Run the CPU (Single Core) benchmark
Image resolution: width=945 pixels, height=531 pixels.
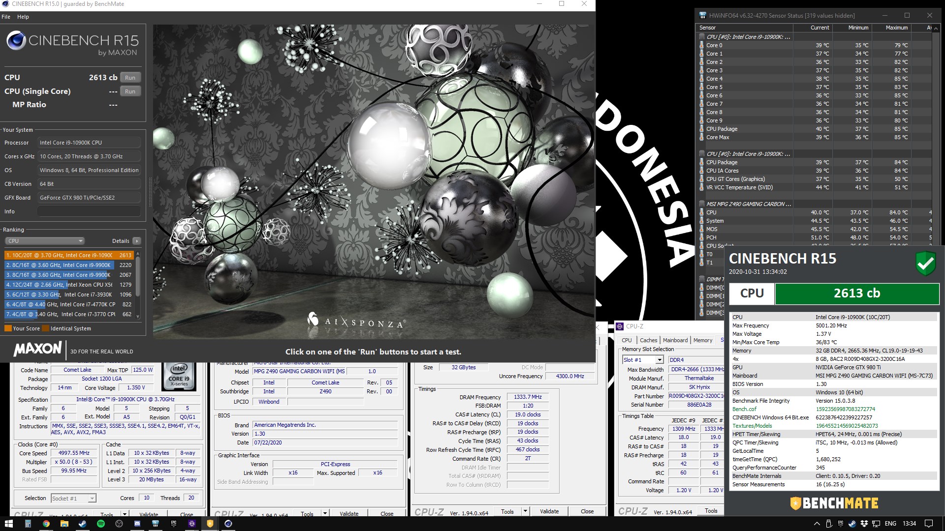tap(130, 91)
